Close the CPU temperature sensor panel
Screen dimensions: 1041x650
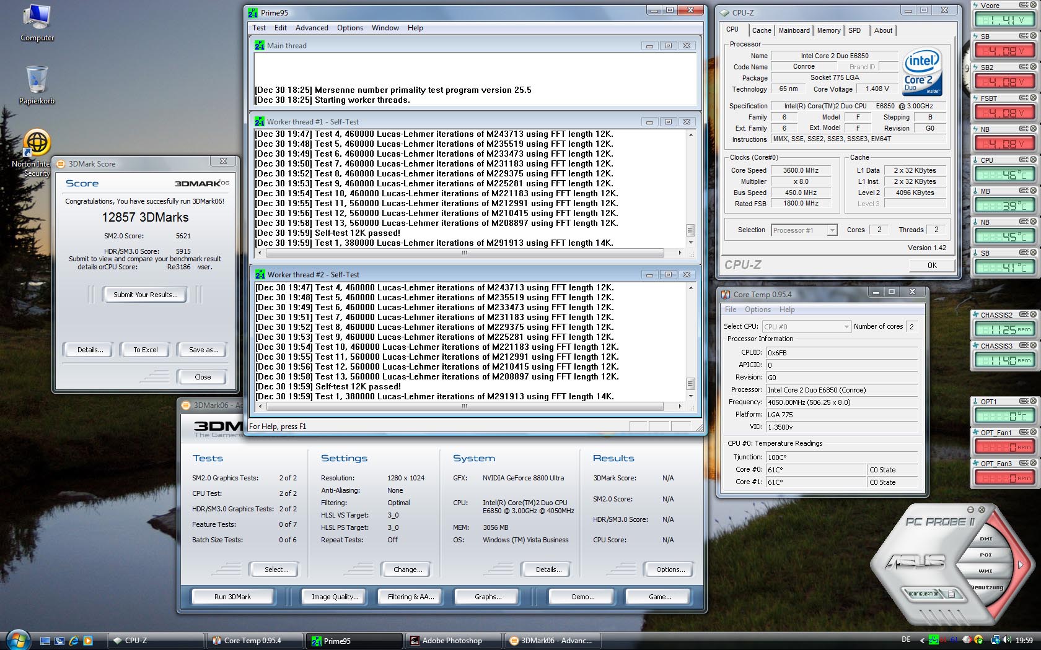point(1032,160)
